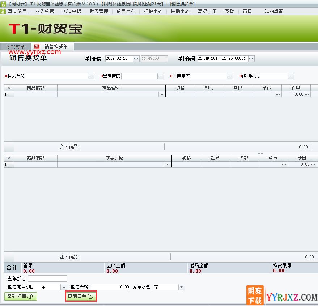Open the 财务管理 menu
The image size is (318, 306).
tap(99, 11)
